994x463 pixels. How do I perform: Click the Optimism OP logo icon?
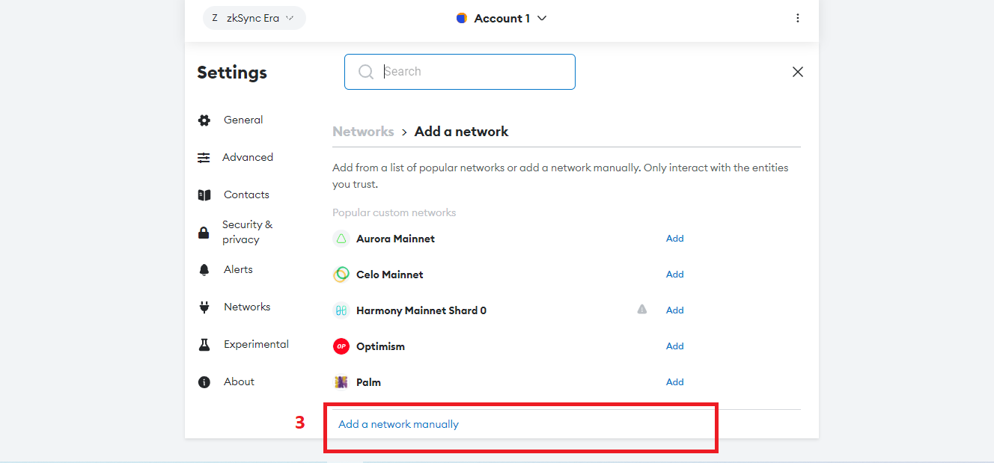point(341,346)
